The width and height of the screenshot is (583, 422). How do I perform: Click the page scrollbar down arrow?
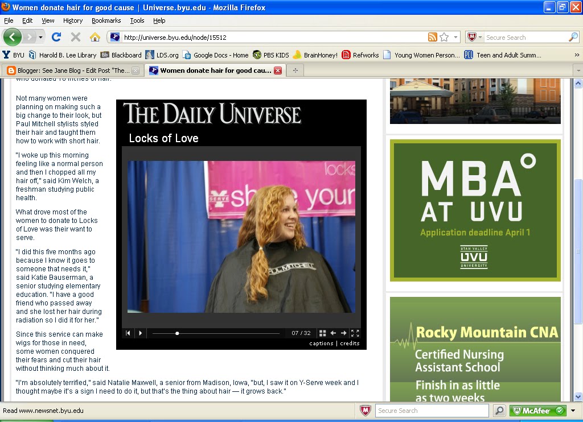[578, 396]
